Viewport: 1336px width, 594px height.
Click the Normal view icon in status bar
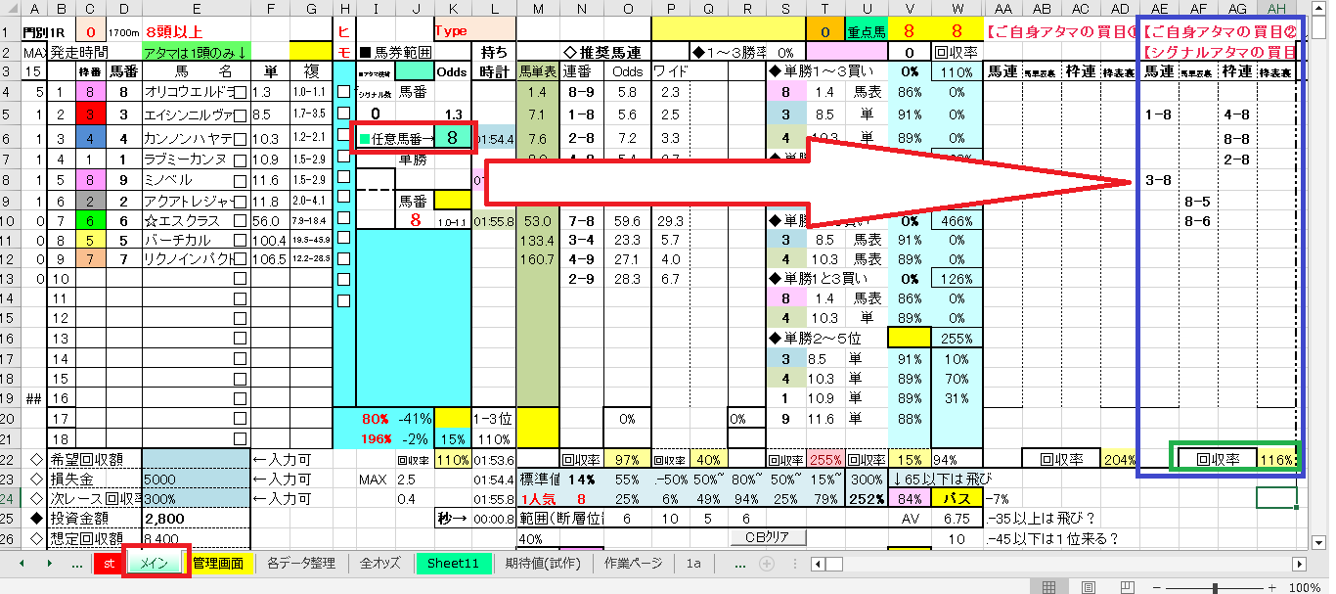pyautogui.click(x=1048, y=587)
